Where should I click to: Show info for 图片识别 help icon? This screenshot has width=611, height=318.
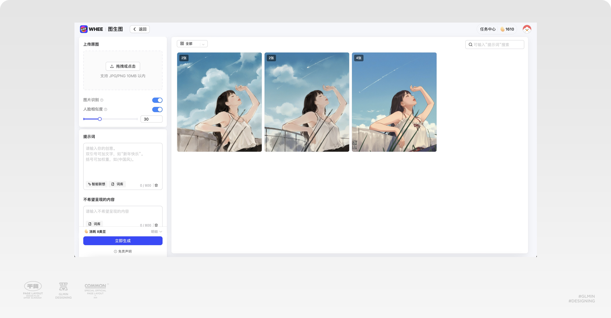(102, 100)
